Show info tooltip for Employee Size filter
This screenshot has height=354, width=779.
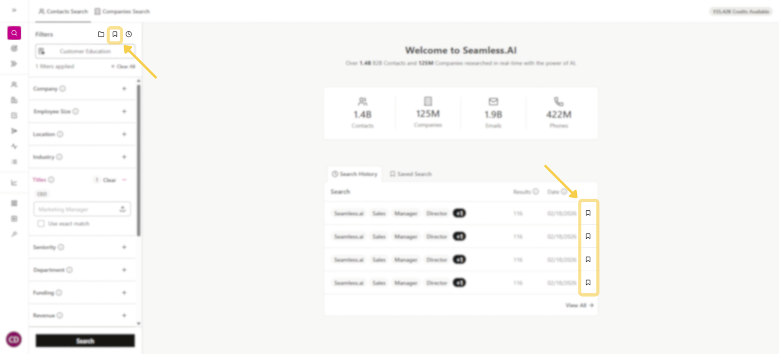(x=75, y=112)
